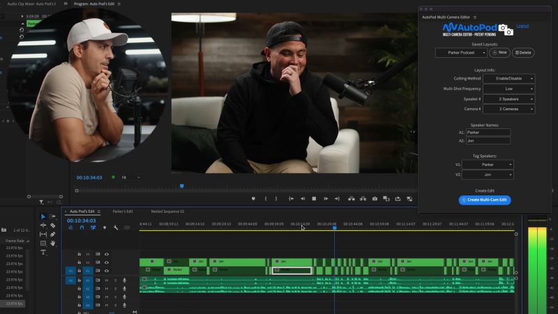Click the Add Marker icon in Program monitor
The width and height of the screenshot is (558, 314).
[255, 199]
